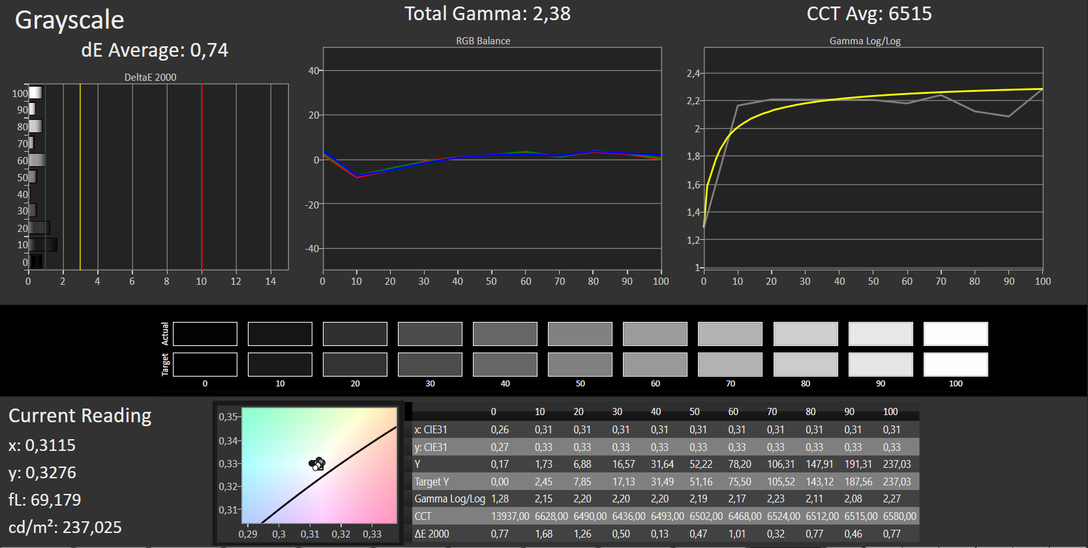Click the CCT cell 6628,00
The height and width of the screenshot is (548, 1088).
coord(551,516)
